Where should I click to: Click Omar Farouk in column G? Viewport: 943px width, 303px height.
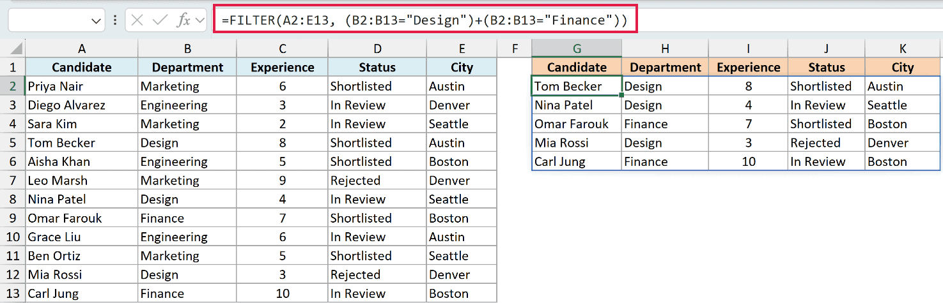click(577, 124)
